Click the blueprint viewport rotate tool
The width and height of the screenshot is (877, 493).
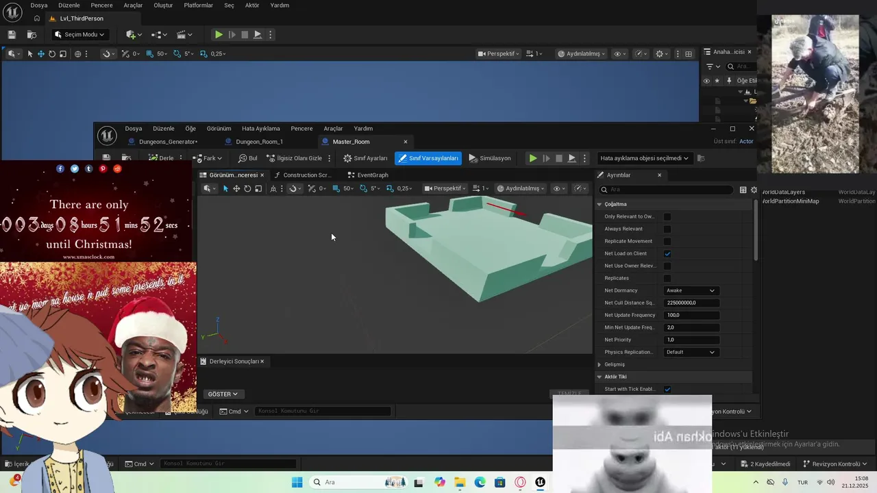247,188
